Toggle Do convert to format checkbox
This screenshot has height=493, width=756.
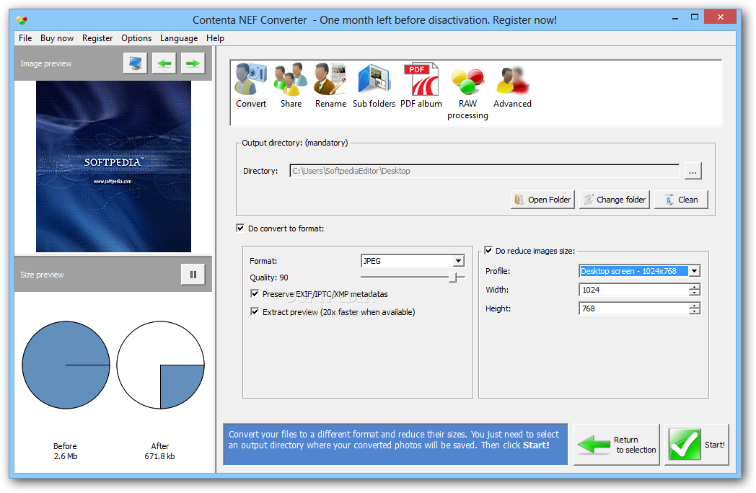tap(240, 228)
